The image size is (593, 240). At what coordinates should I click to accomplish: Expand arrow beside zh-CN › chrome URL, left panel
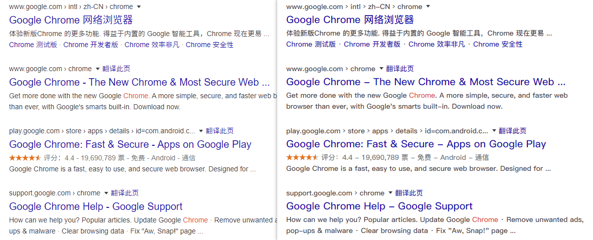point(139,7)
